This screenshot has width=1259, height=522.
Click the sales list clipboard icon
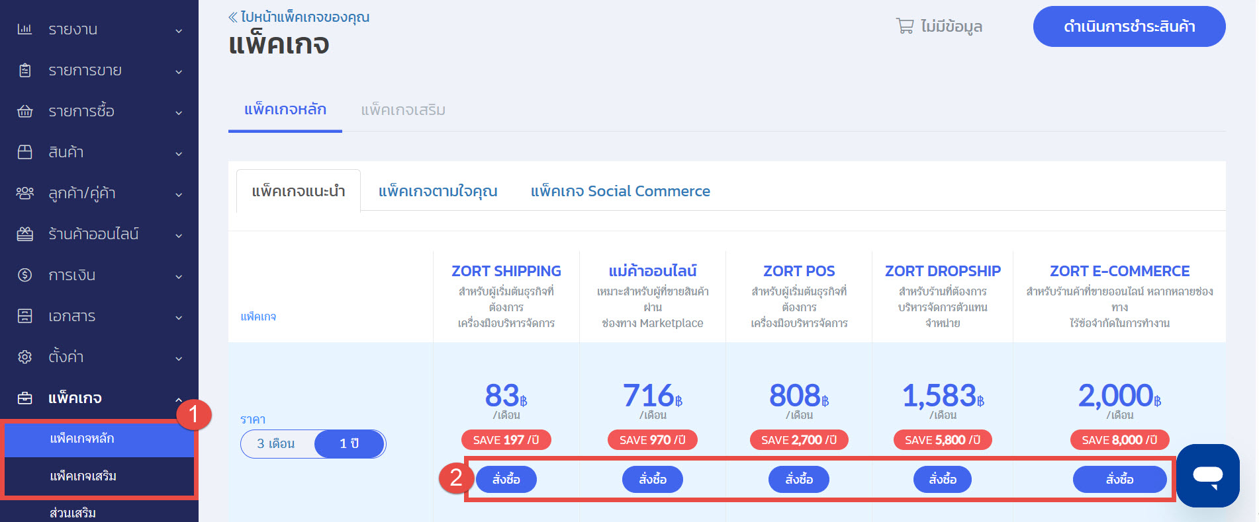click(24, 70)
